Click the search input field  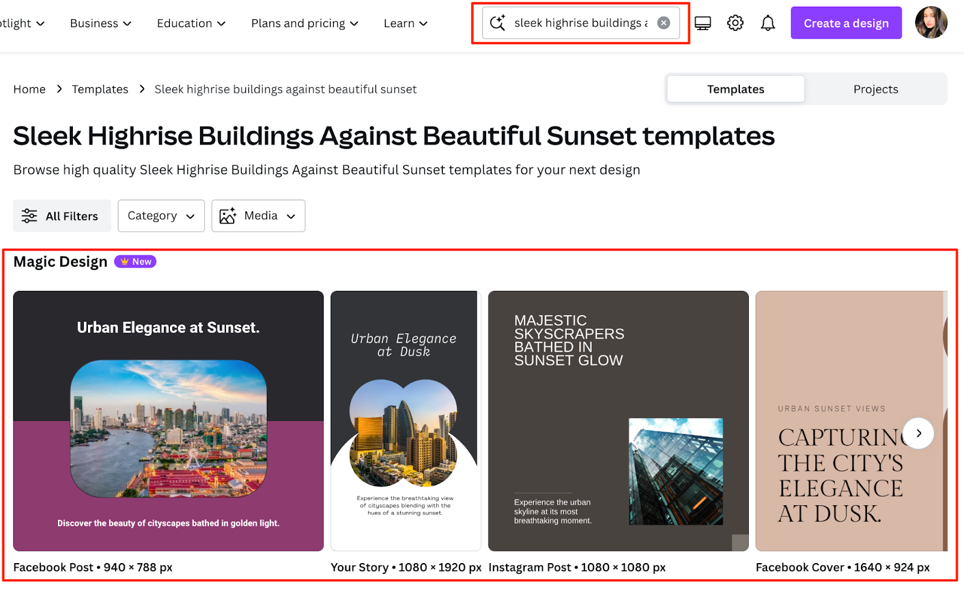tap(580, 23)
